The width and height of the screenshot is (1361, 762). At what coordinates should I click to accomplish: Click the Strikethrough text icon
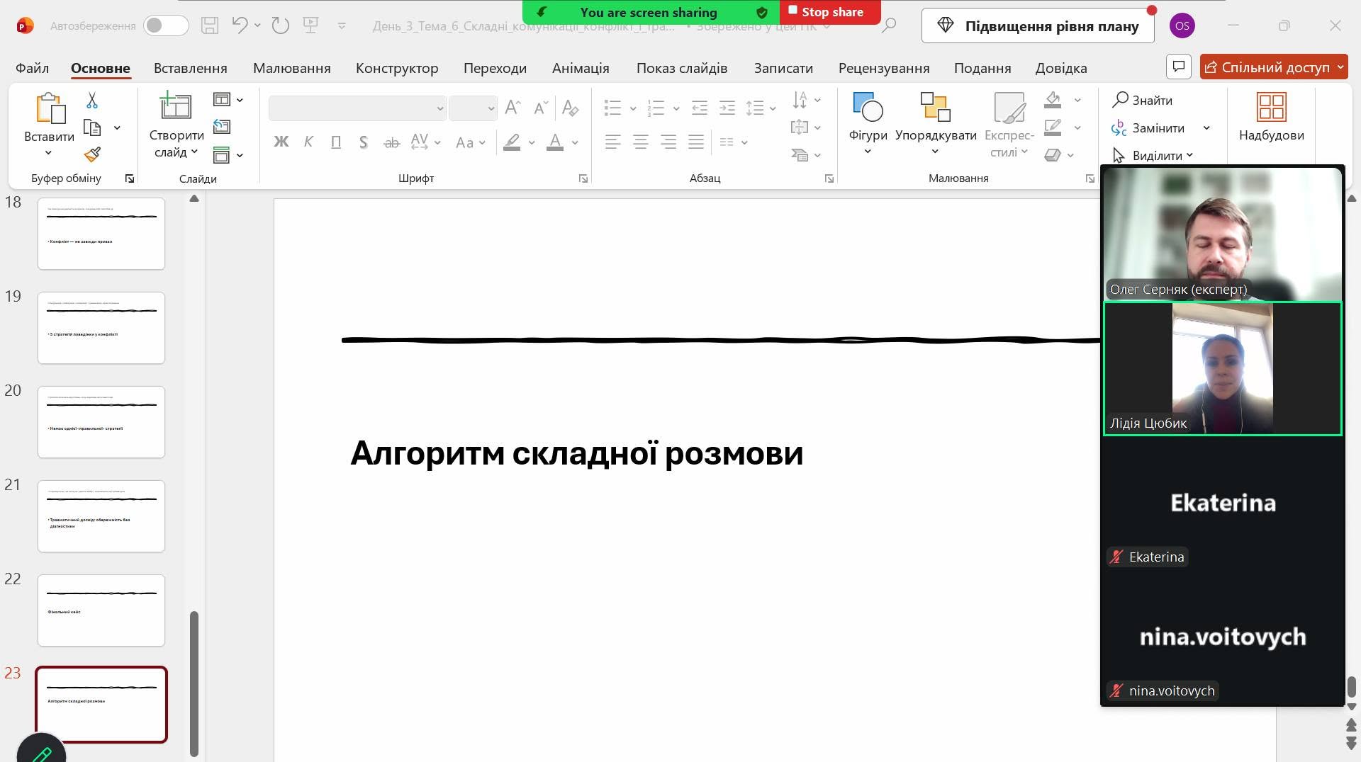pos(391,142)
